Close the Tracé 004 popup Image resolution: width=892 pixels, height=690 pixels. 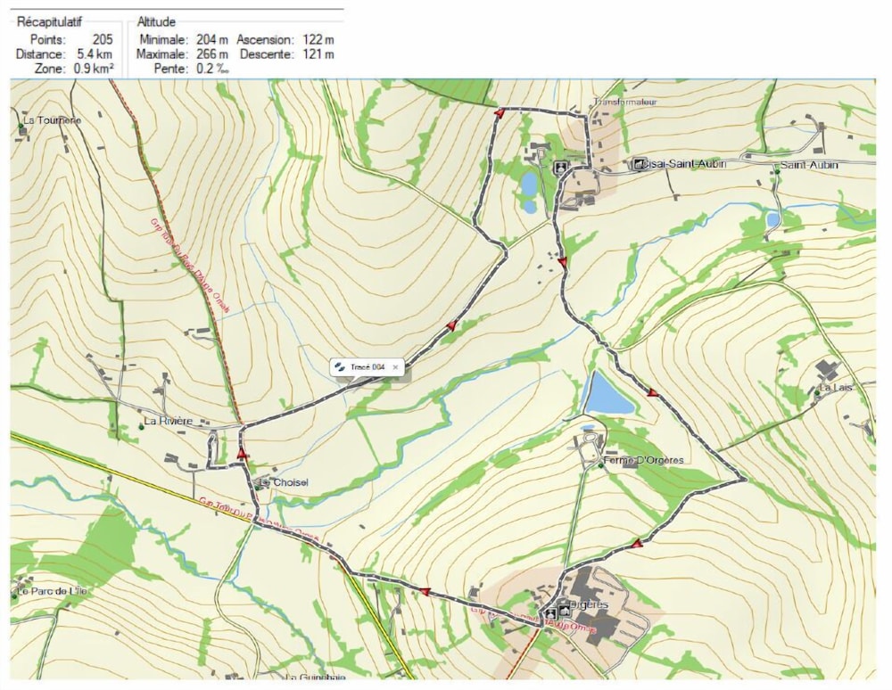click(x=395, y=367)
